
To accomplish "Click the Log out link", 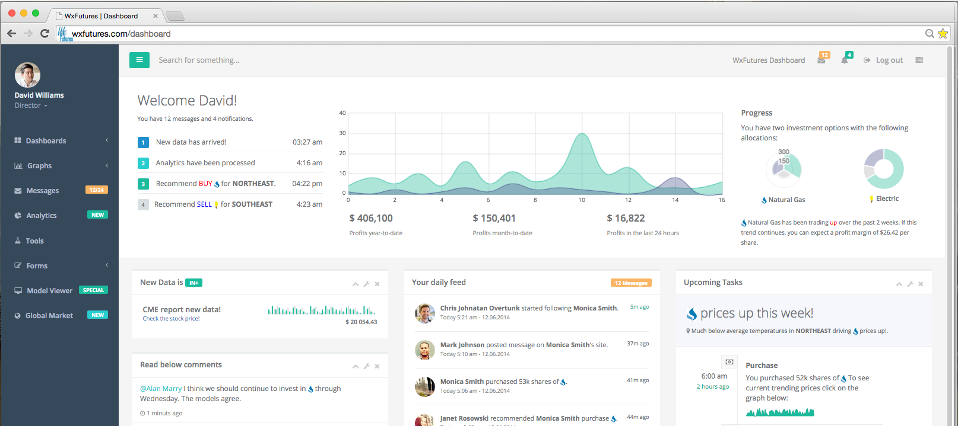I will (889, 60).
